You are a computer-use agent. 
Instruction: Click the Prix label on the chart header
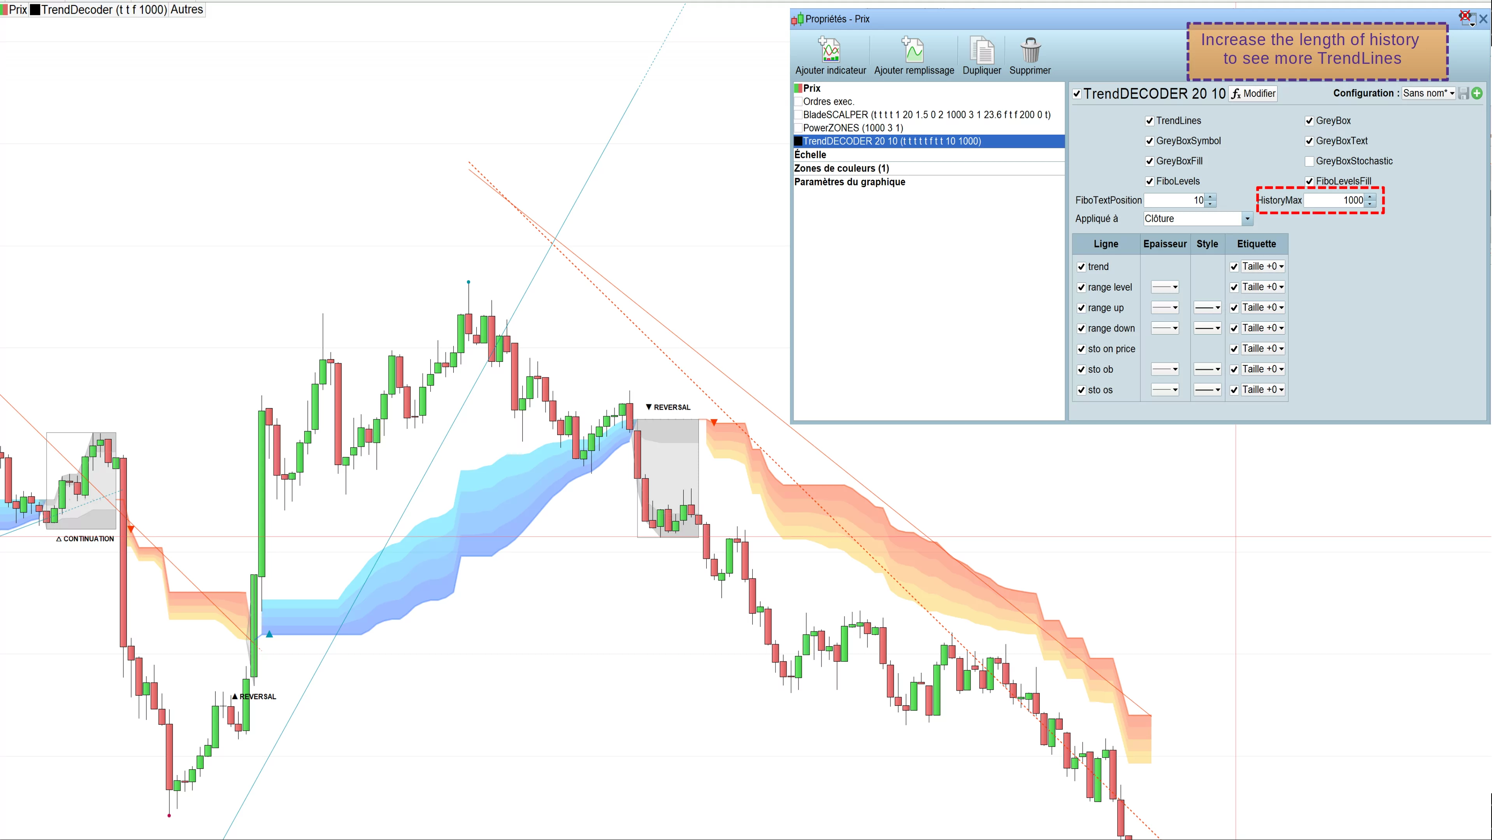pos(18,10)
